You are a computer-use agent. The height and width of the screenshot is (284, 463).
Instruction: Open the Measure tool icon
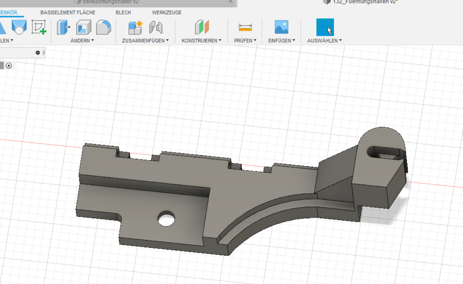[x=245, y=27]
